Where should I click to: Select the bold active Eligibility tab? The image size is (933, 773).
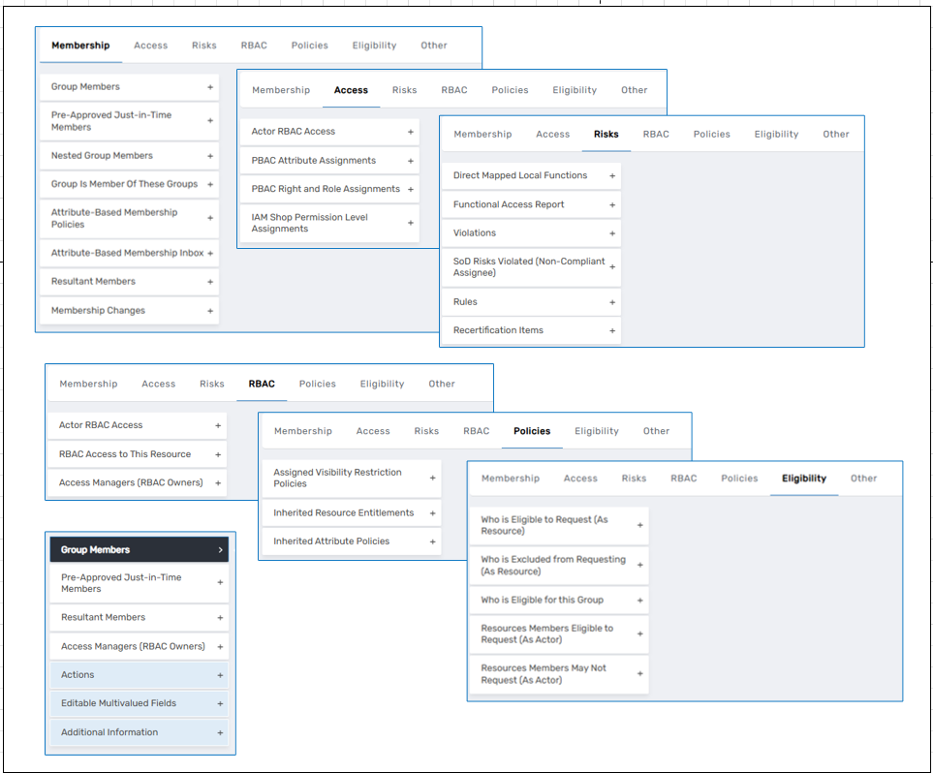[804, 479]
